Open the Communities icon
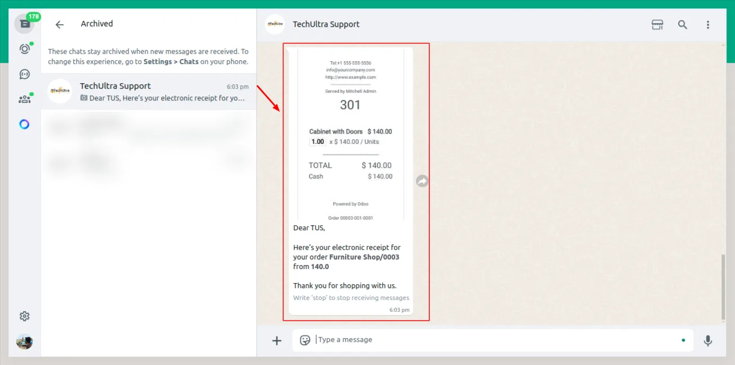Screen dimensions: 735x365 24,99
